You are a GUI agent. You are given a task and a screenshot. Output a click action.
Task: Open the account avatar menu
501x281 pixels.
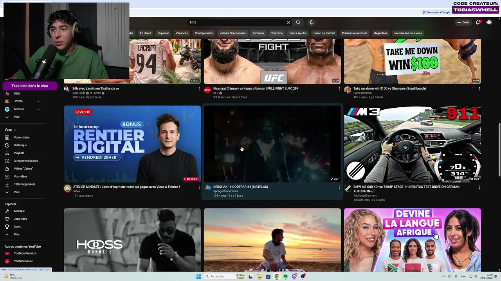coord(489,22)
